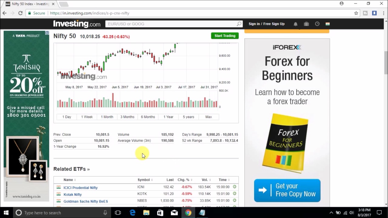This screenshot has width=388, height=218.
Task: Open the Windows Start menu
Action: tap(6, 213)
